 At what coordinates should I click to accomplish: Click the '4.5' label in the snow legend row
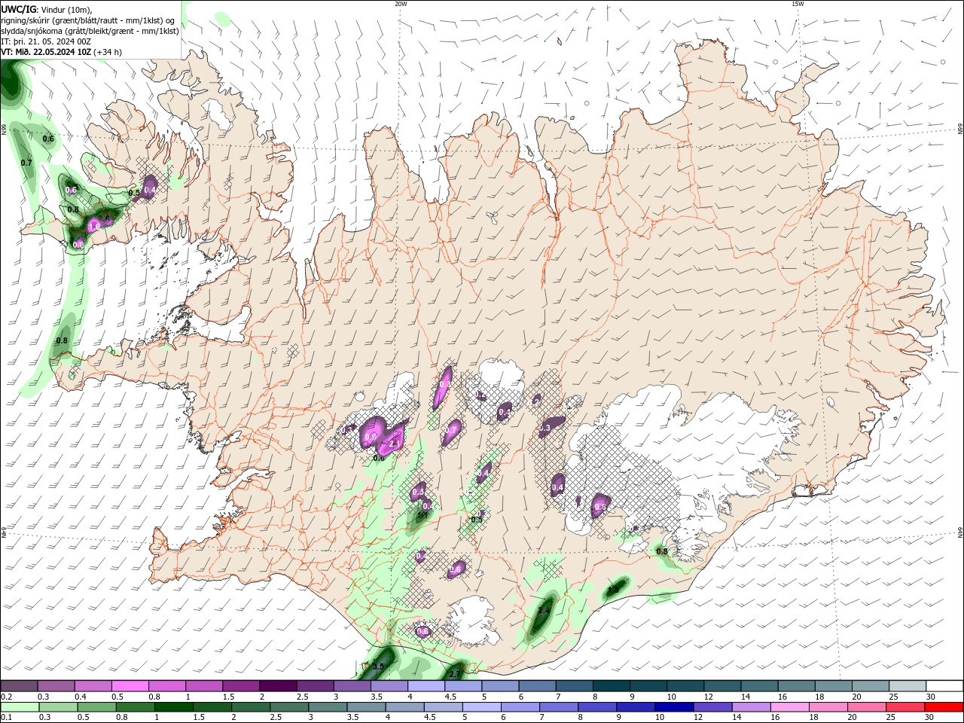click(450, 697)
